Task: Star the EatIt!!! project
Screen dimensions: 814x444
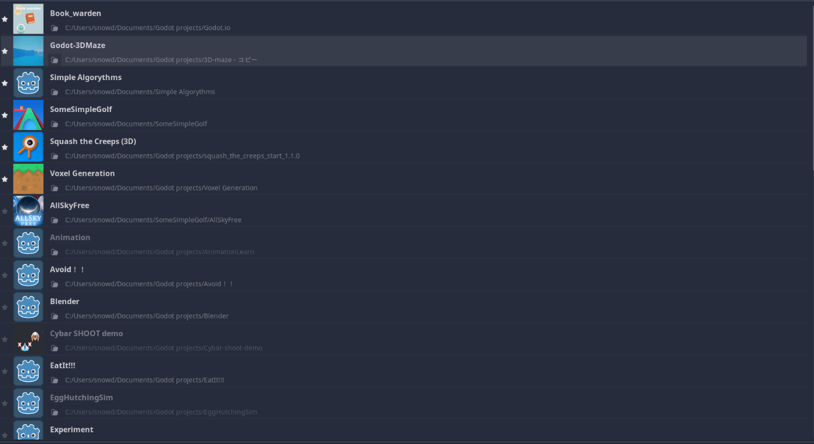Action: pos(5,371)
